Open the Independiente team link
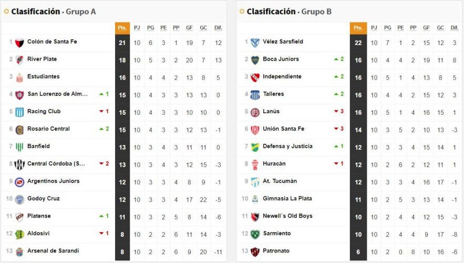This screenshot has height=263, width=464. 282,76
